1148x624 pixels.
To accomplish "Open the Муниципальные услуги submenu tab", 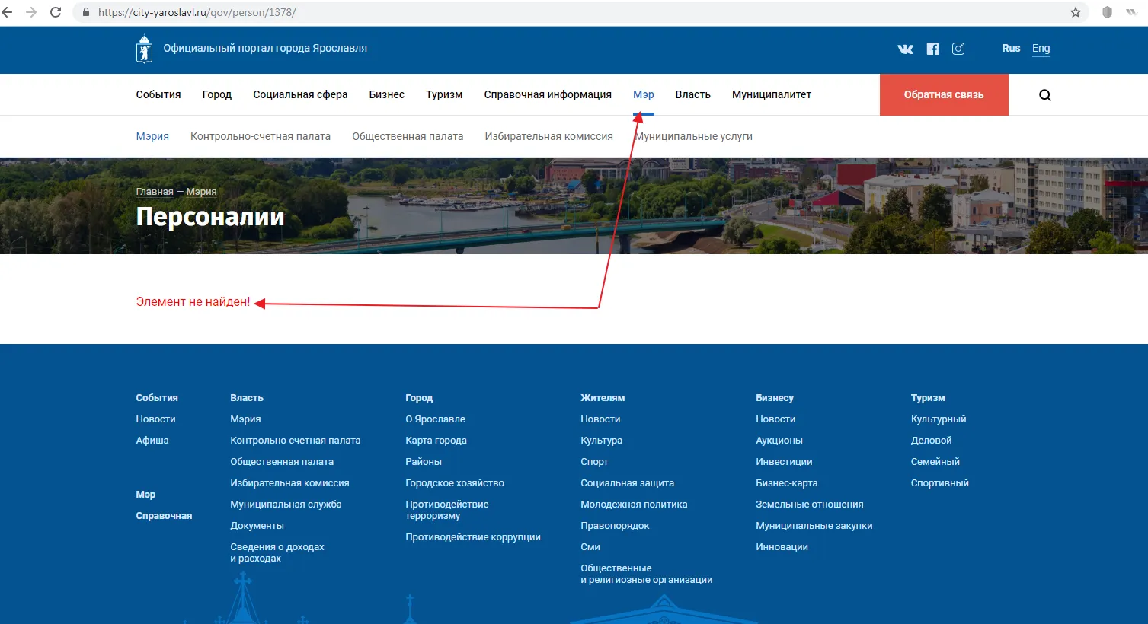I will point(694,136).
